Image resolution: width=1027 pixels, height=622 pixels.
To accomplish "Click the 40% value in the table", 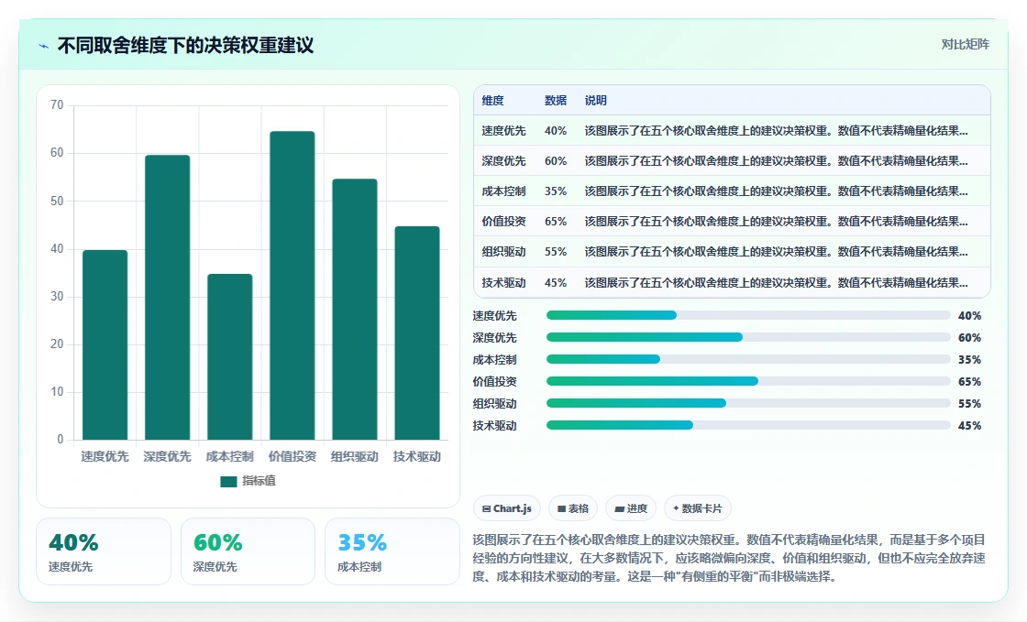I will (556, 131).
